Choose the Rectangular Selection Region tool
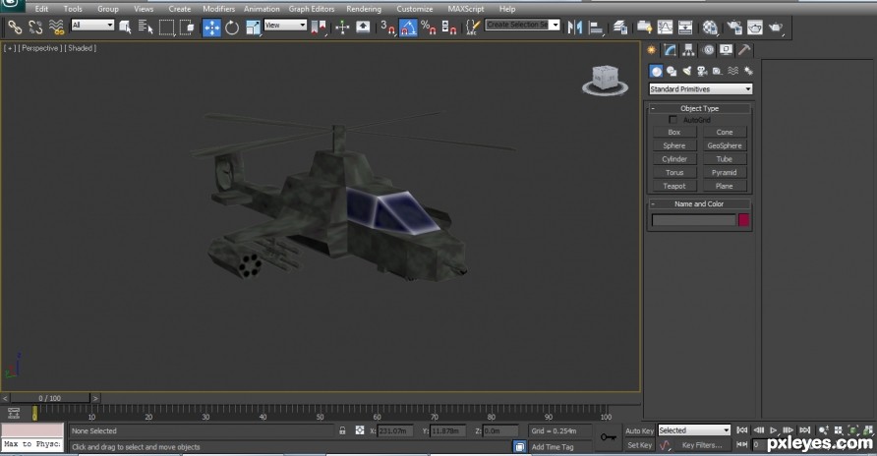The height and width of the screenshot is (456, 877). (166, 27)
